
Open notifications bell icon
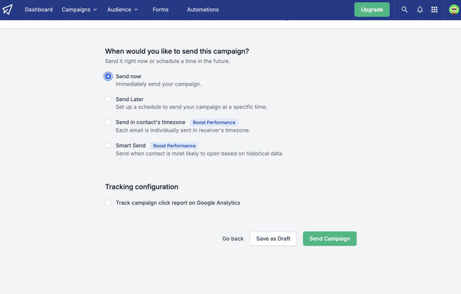coord(419,9)
